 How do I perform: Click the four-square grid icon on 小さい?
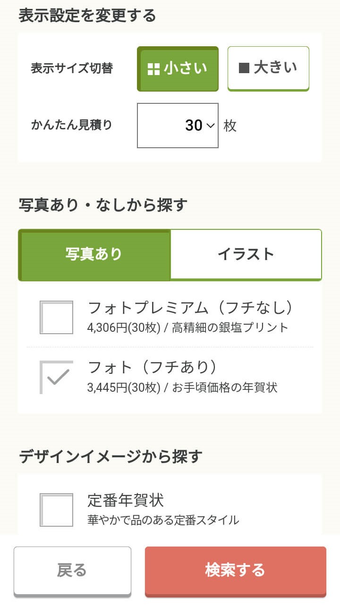click(x=154, y=69)
